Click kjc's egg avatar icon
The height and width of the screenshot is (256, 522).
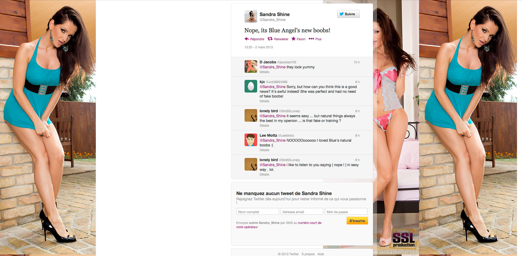pos(251,86)
